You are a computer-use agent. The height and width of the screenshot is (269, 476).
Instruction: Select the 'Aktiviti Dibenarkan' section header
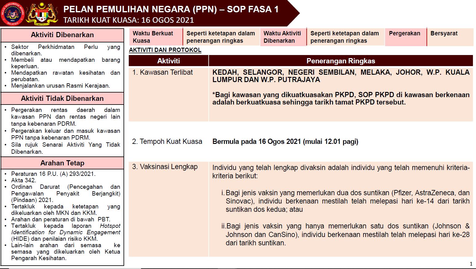pyautogui.click(x=62, y=35)
